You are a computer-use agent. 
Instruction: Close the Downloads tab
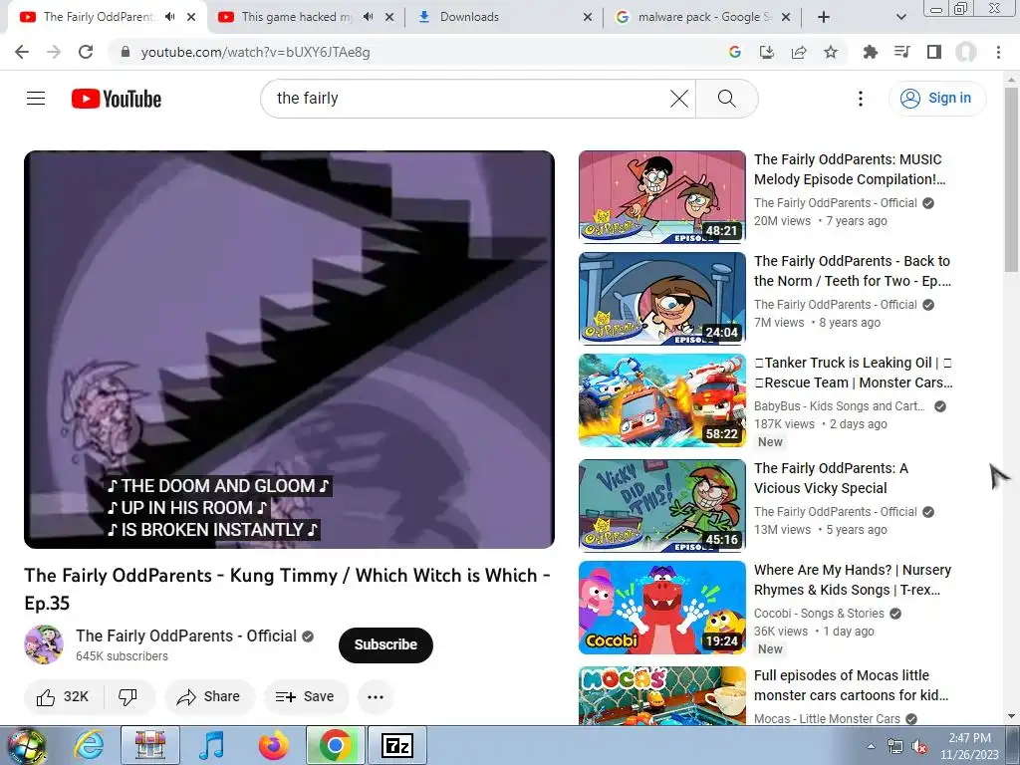coord(588,17)
